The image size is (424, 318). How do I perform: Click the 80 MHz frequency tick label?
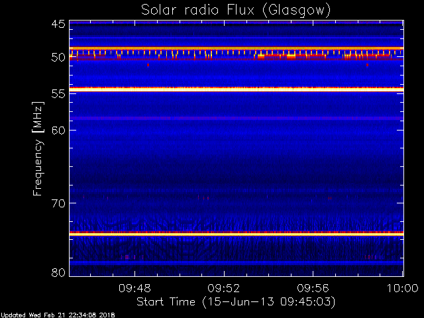58,272
